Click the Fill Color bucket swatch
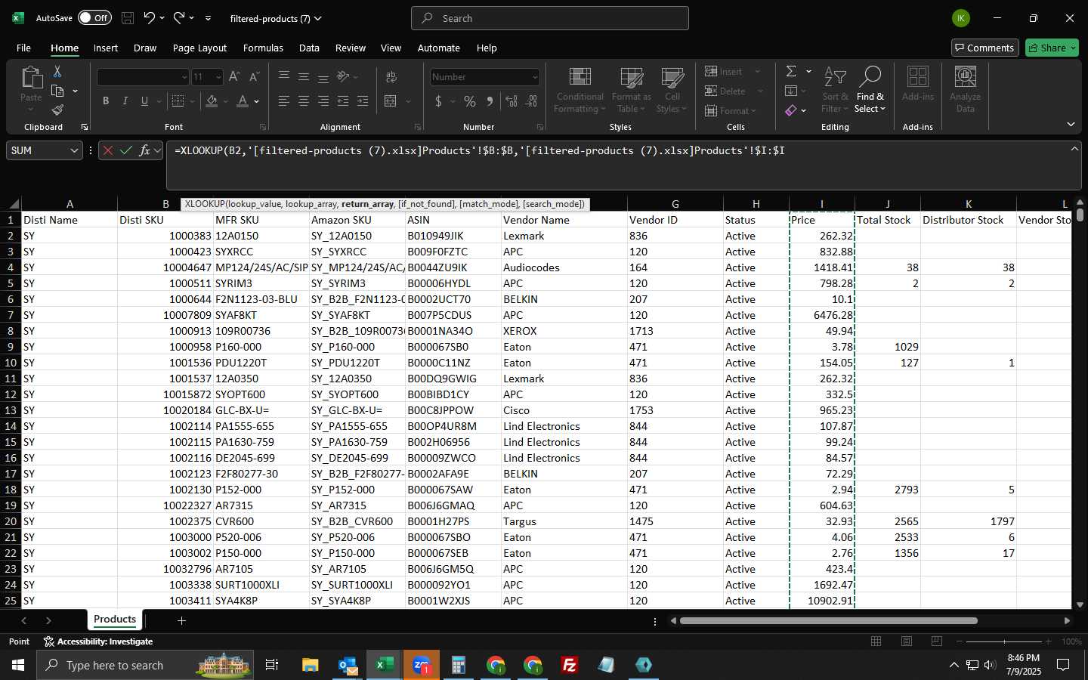 (x=212, y=101)
